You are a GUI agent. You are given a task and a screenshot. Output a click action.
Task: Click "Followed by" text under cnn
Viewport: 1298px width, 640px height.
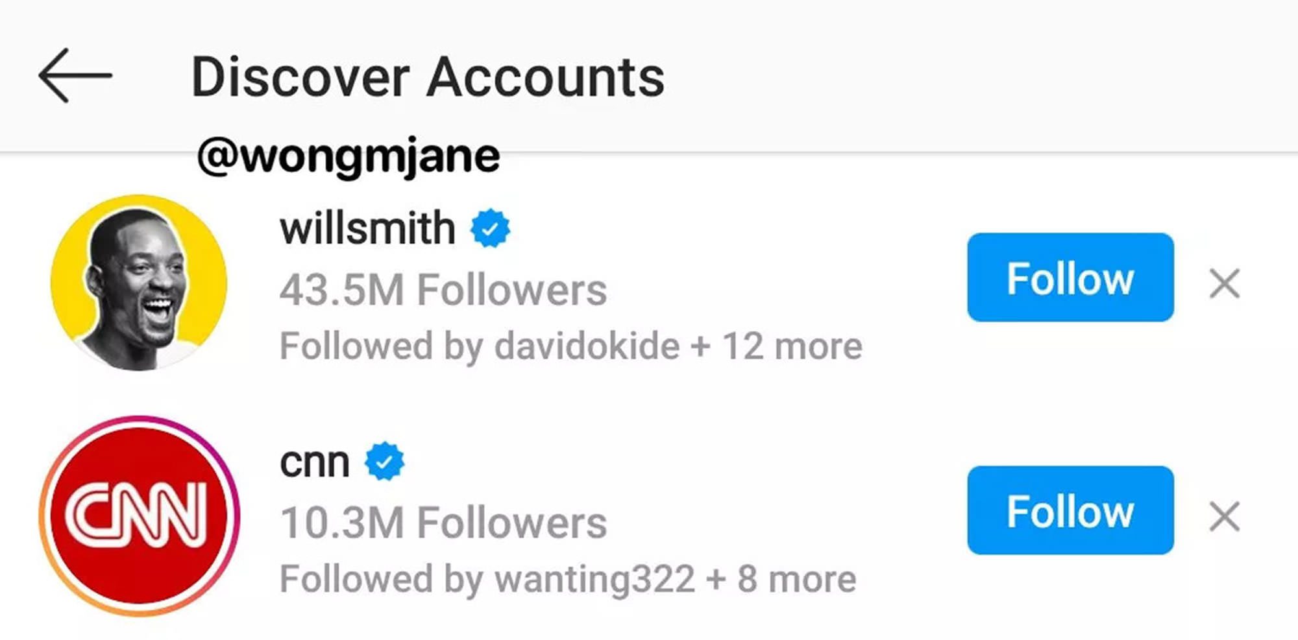(x=382, y=579)
